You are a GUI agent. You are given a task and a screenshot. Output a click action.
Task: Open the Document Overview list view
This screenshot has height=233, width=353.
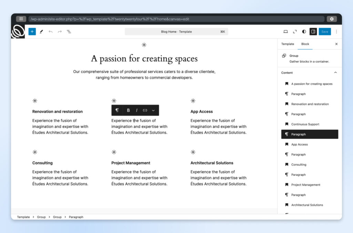pyautogui.click(x=69, y=31)
